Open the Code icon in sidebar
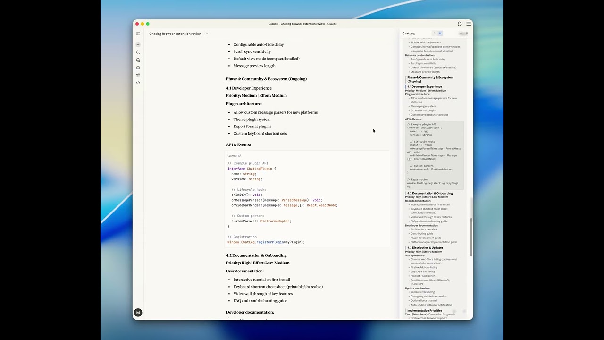604x340 pixels. click(138, 83)
